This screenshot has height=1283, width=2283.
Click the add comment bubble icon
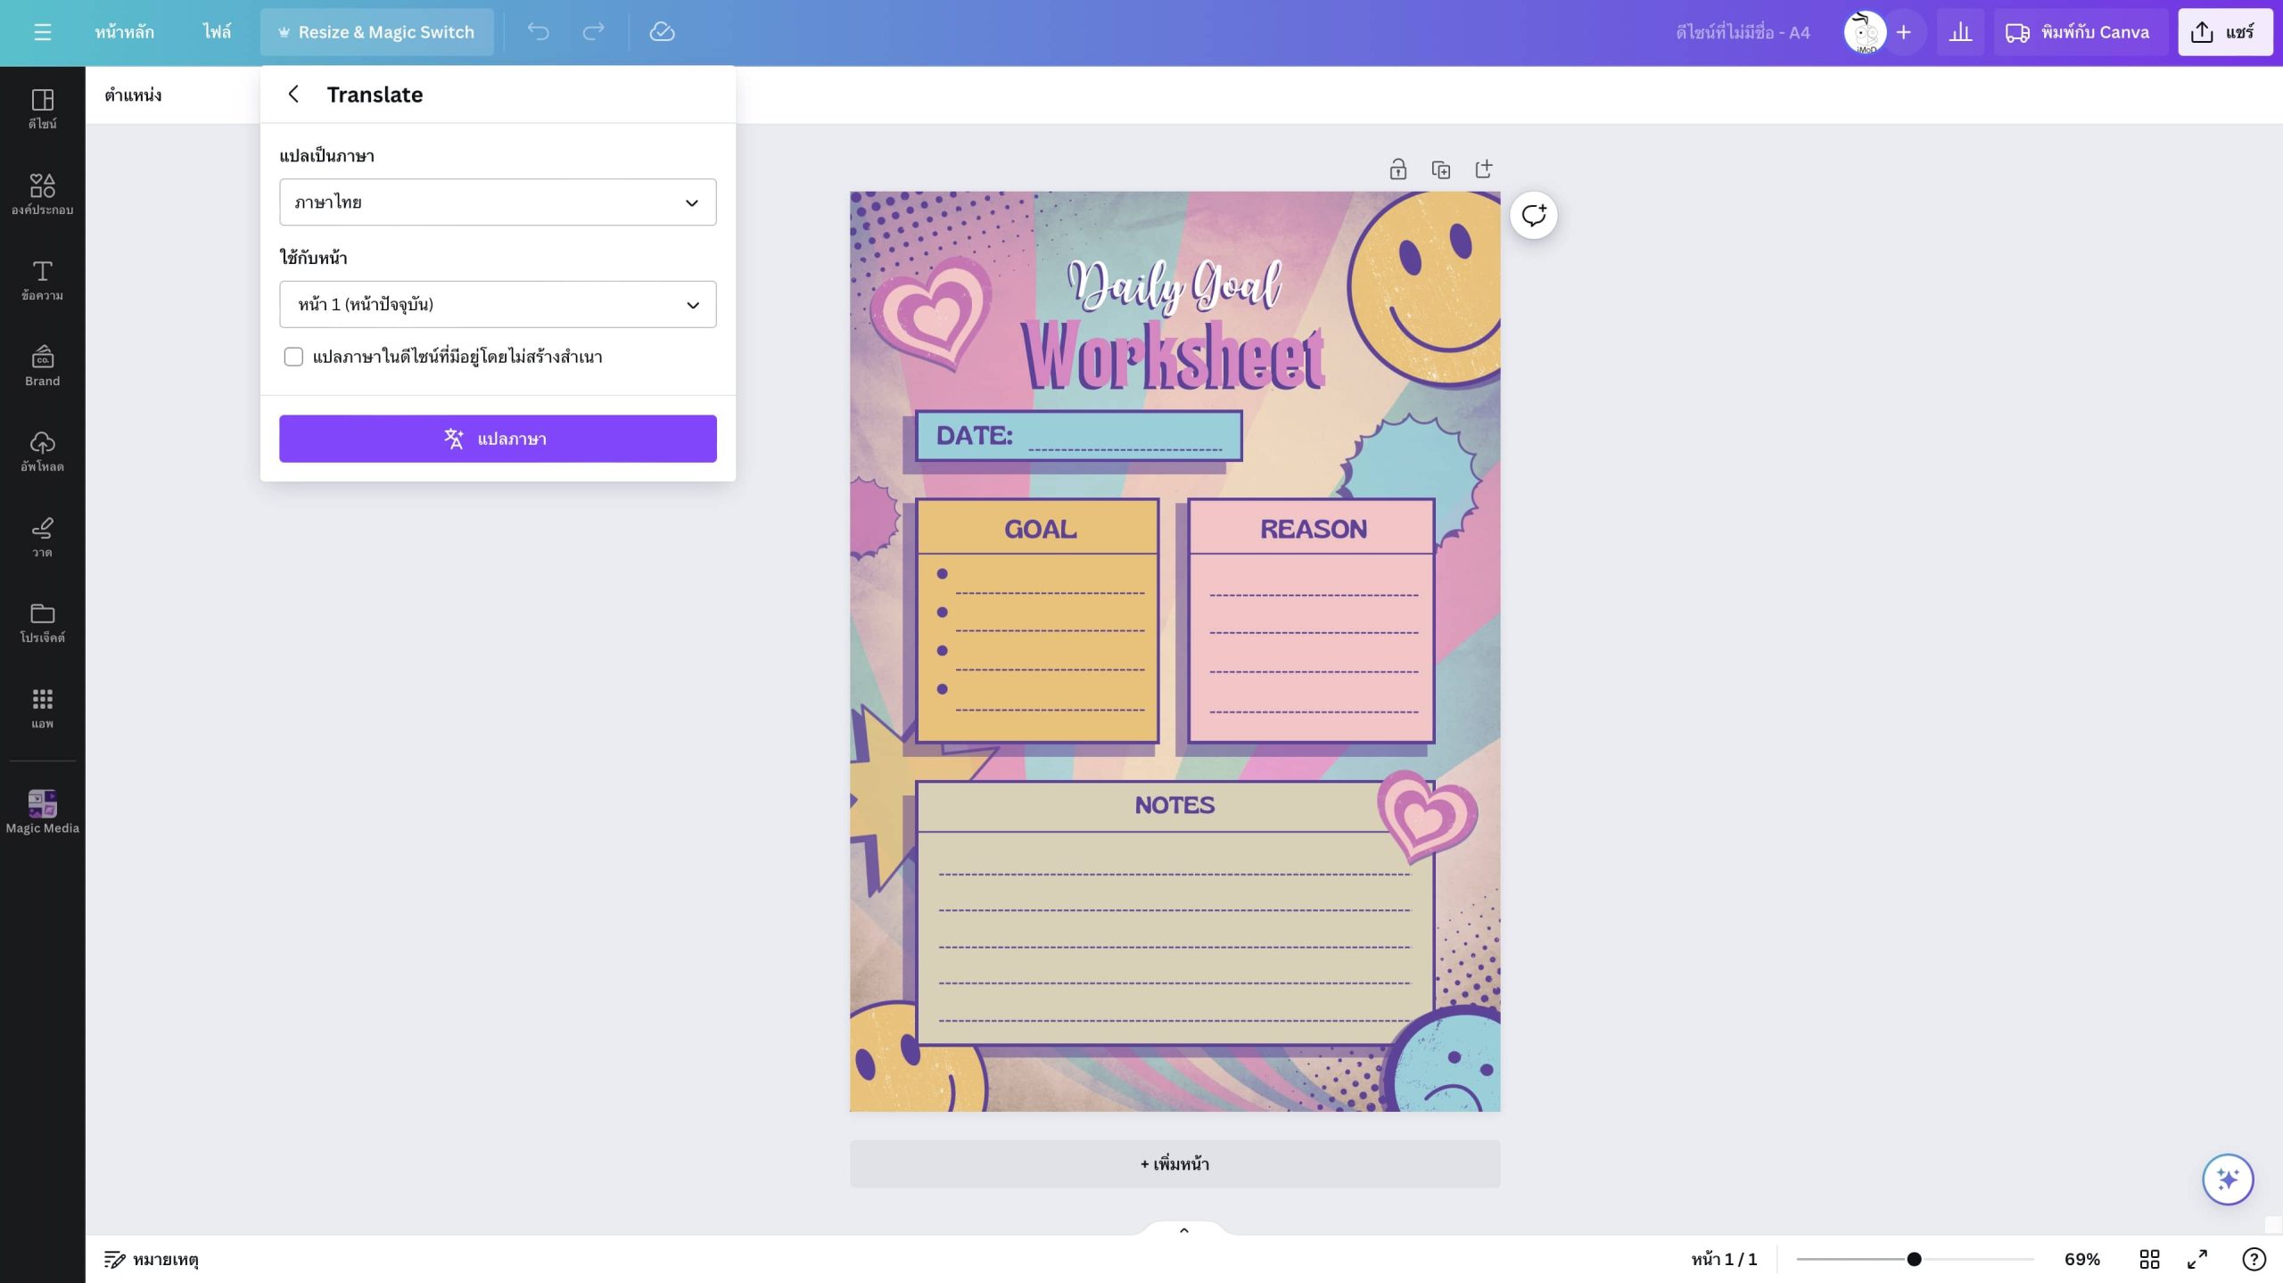pyautogui.click(x=1533, y=215)
